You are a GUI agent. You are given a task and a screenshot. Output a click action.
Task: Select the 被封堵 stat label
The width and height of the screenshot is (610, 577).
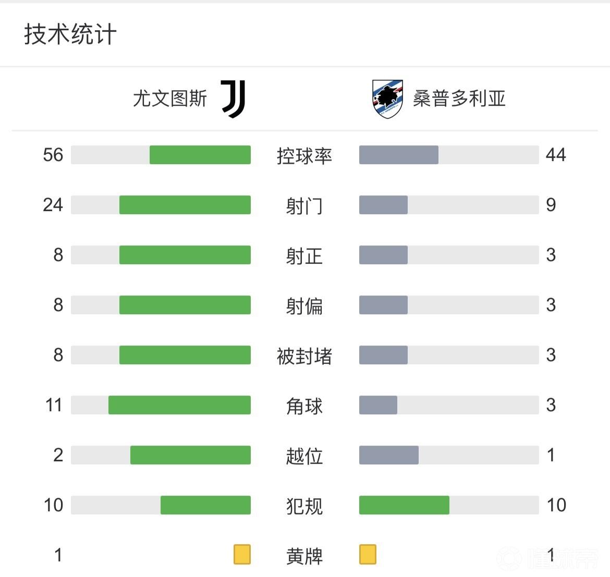pyautogui.click(x=304, y=356)
